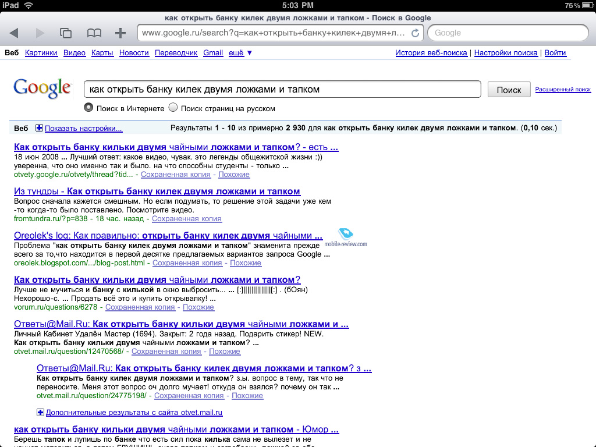Open Сохраненная копия for otvety.google.ru result
Viewport: 596px width, 447px height.
click(176, 175)
